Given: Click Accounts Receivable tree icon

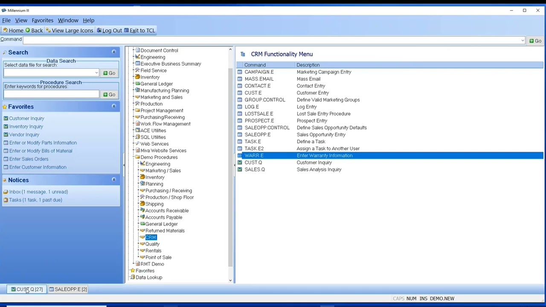Looking at the screenshot, I should [142, 210].
